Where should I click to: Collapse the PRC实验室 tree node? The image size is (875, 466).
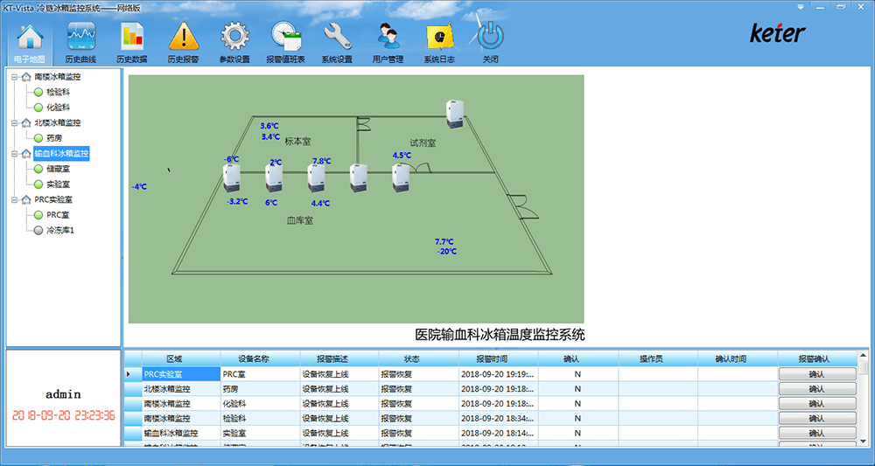15,199
